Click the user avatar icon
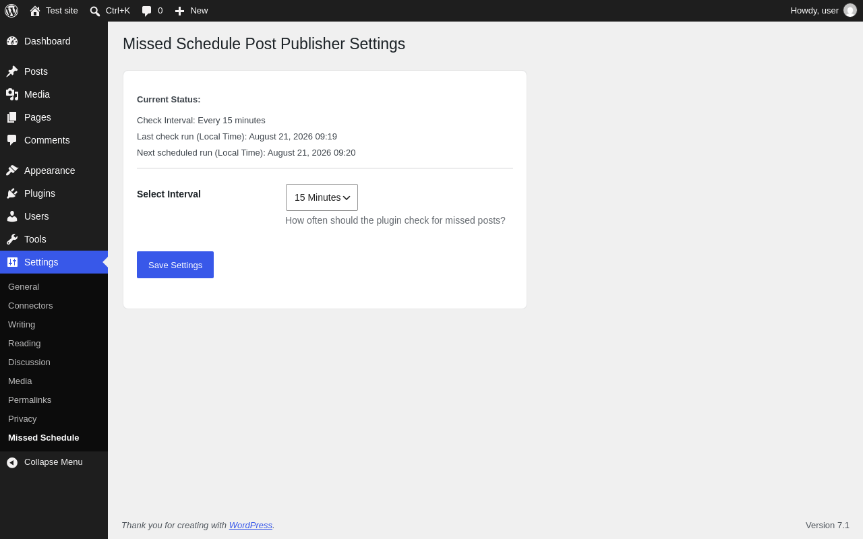 tap(850, 11)
